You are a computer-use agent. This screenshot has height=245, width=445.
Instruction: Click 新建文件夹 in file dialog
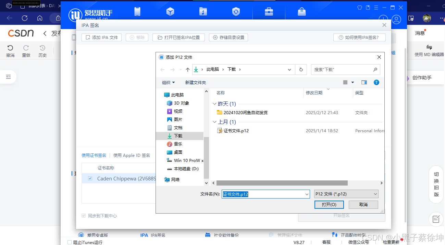click(x=196, y=82)
